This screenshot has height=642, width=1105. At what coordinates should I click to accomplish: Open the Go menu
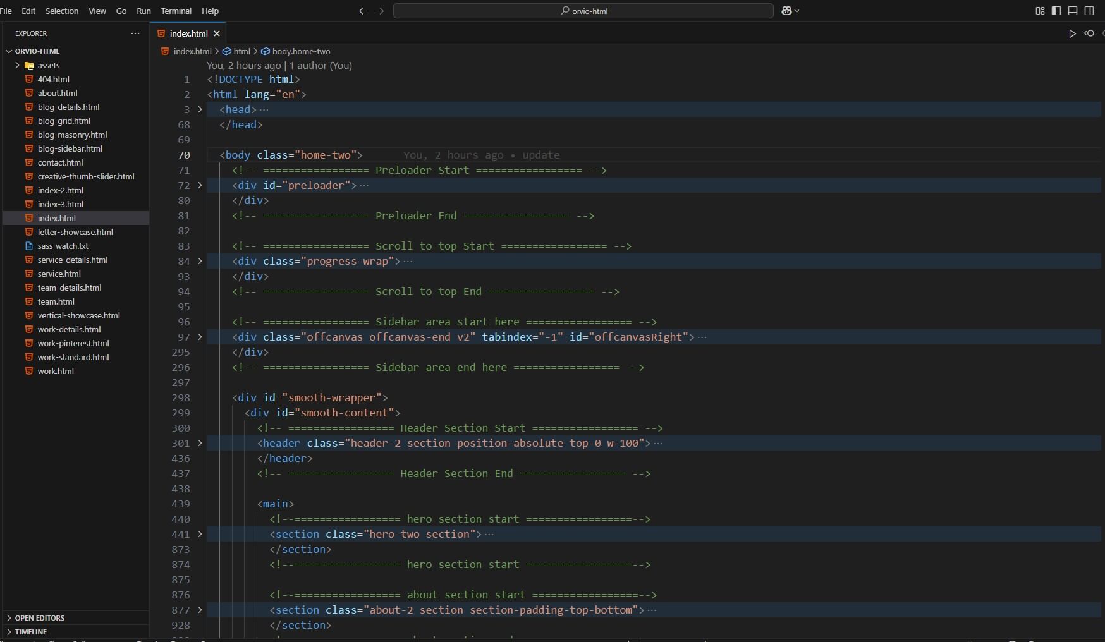tap(121, 11)
